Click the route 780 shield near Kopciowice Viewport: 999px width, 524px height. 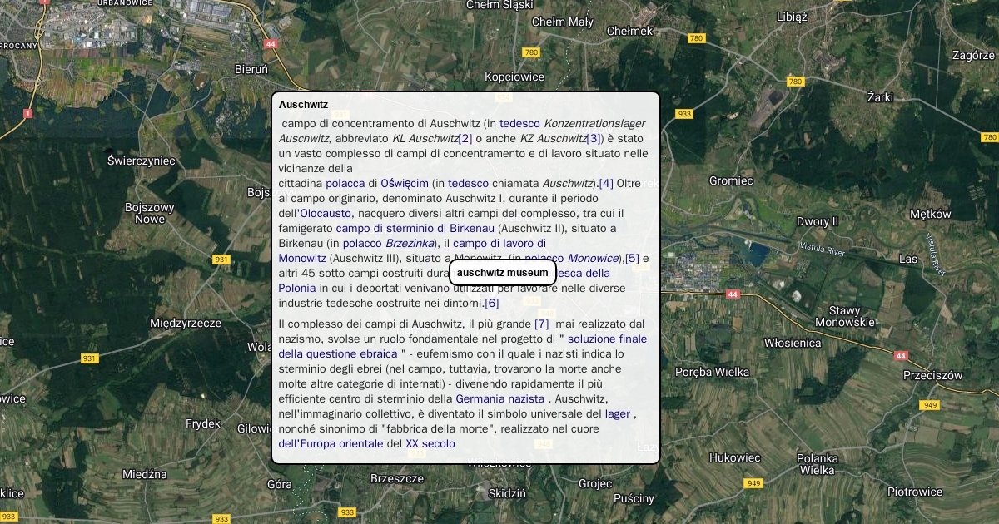click(x=530, y=52)
